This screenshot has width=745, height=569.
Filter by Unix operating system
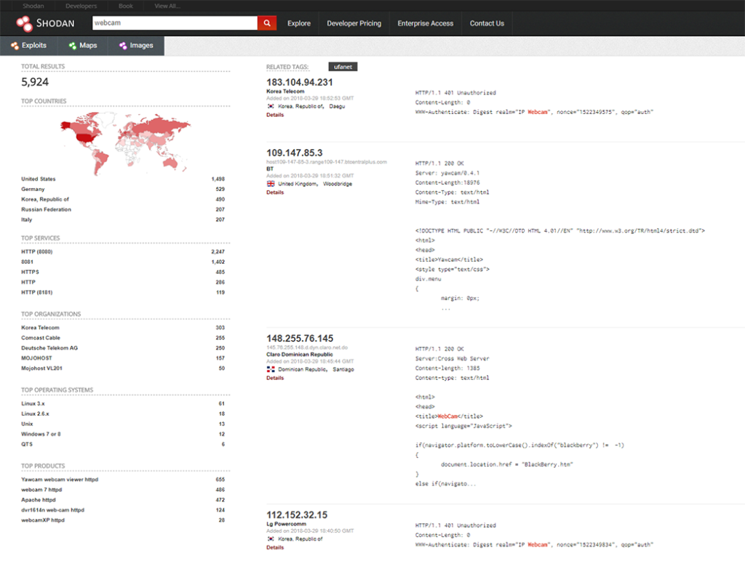pyautogui.click(x=27, y=424)
